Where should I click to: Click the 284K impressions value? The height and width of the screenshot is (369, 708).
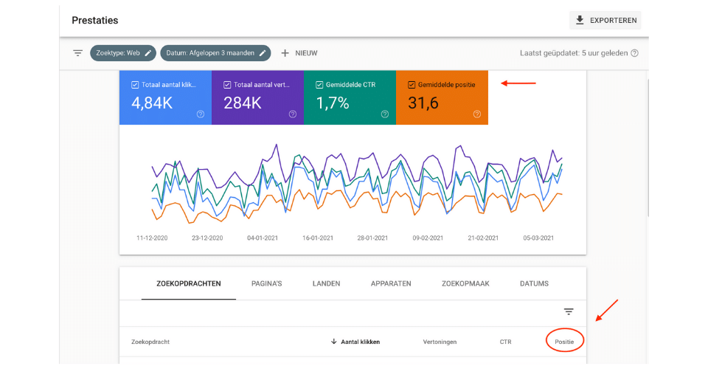[243, 103]
